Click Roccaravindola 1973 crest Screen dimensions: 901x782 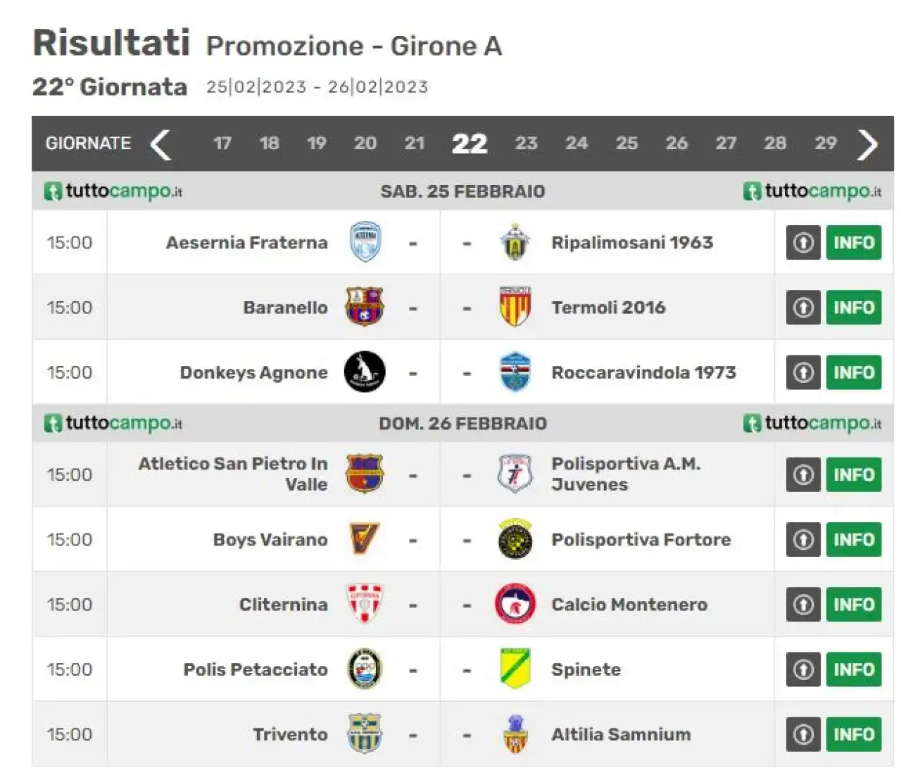(515, 372)
